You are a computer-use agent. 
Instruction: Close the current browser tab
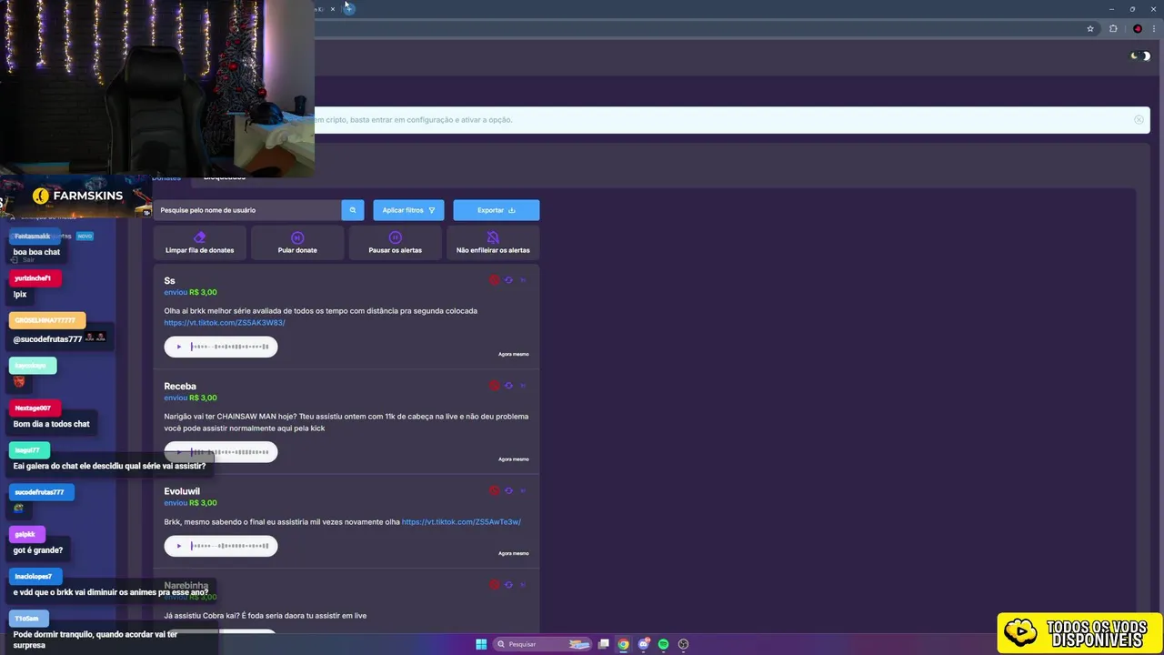(x=333, y=8)
